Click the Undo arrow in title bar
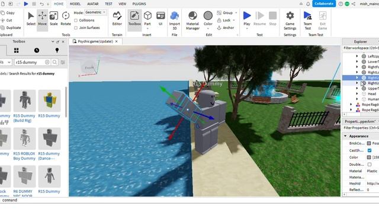Viewport: 379px width, 213px height. pos(41,4)
